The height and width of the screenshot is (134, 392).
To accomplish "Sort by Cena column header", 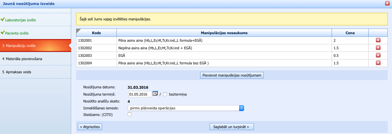I will [350, 33].
